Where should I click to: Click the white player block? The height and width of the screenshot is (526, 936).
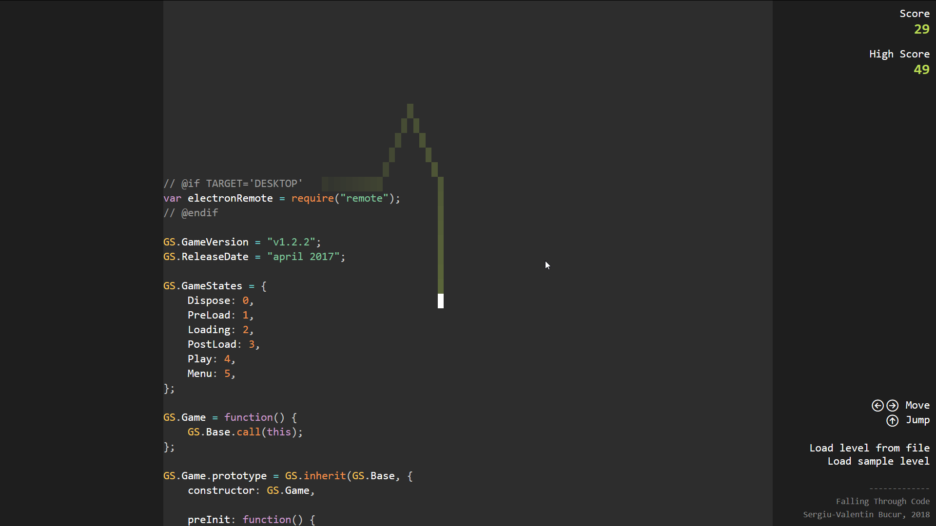(441, 301)
